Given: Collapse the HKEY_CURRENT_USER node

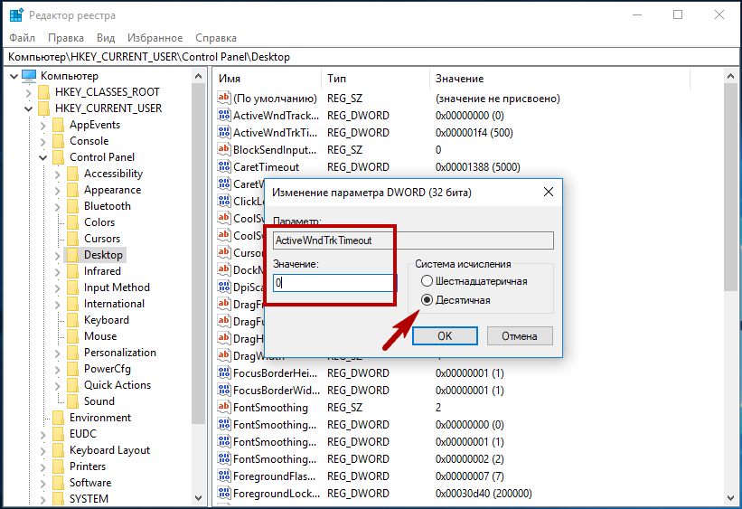Looking at the screenshot, I should (28, 108).
